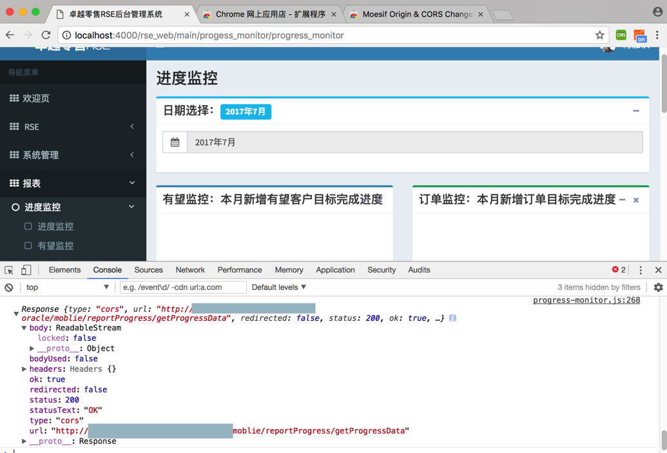The width and height of the screenshot is (667, 453).
Task: Open the "top" frame context dropdown
Action: tap(68, 287)
